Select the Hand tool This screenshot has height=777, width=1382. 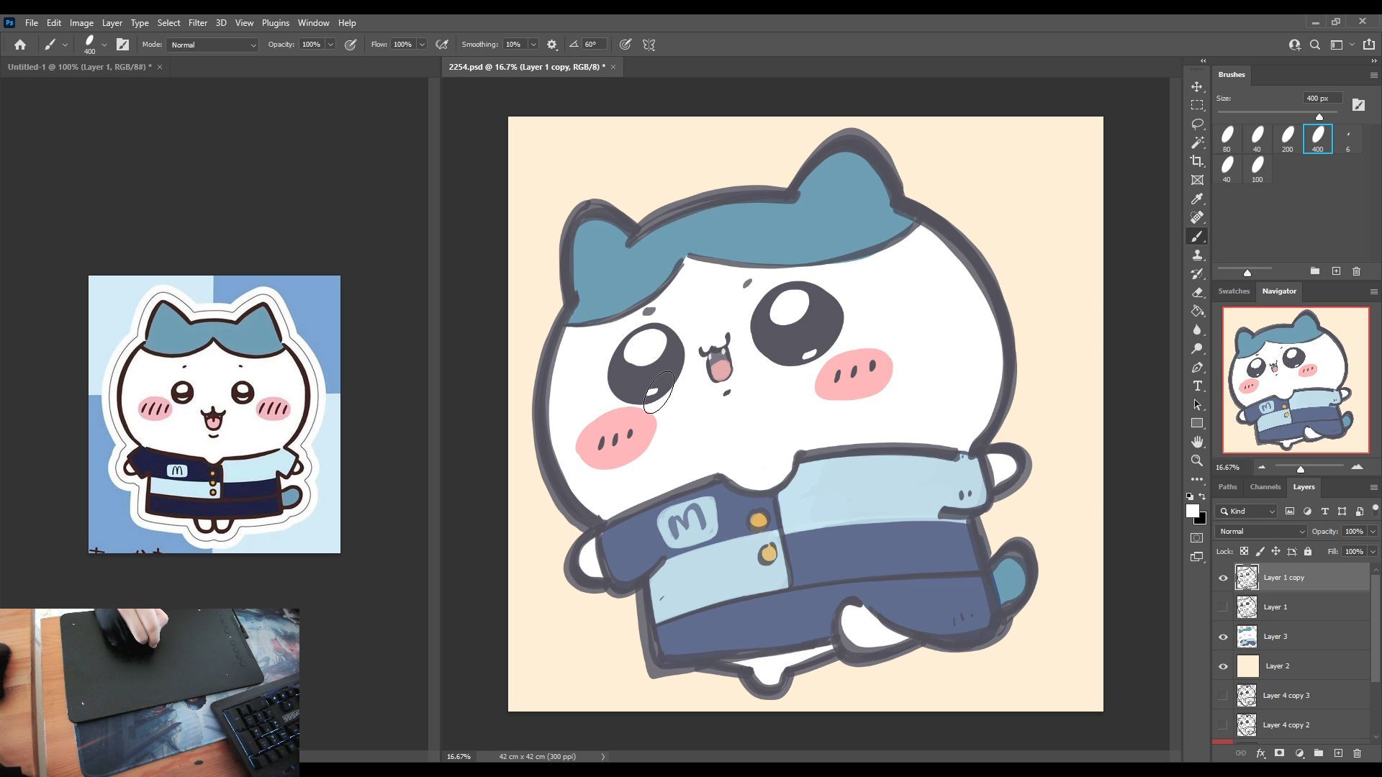pyautogui.click(x=1197, y=442)
